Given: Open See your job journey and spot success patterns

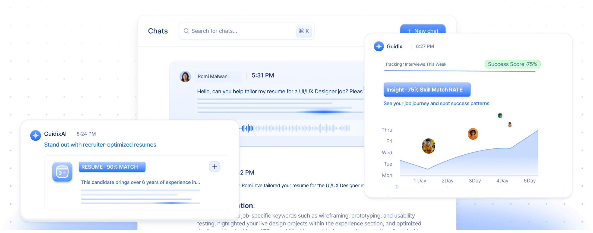Looking at the screenshot, I should [x=436, y=103].
